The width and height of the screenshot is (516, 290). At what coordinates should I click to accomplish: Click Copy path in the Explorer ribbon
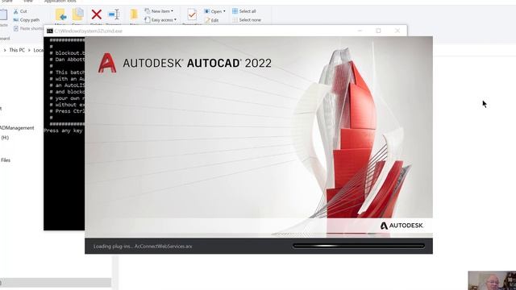click(26, 20)
